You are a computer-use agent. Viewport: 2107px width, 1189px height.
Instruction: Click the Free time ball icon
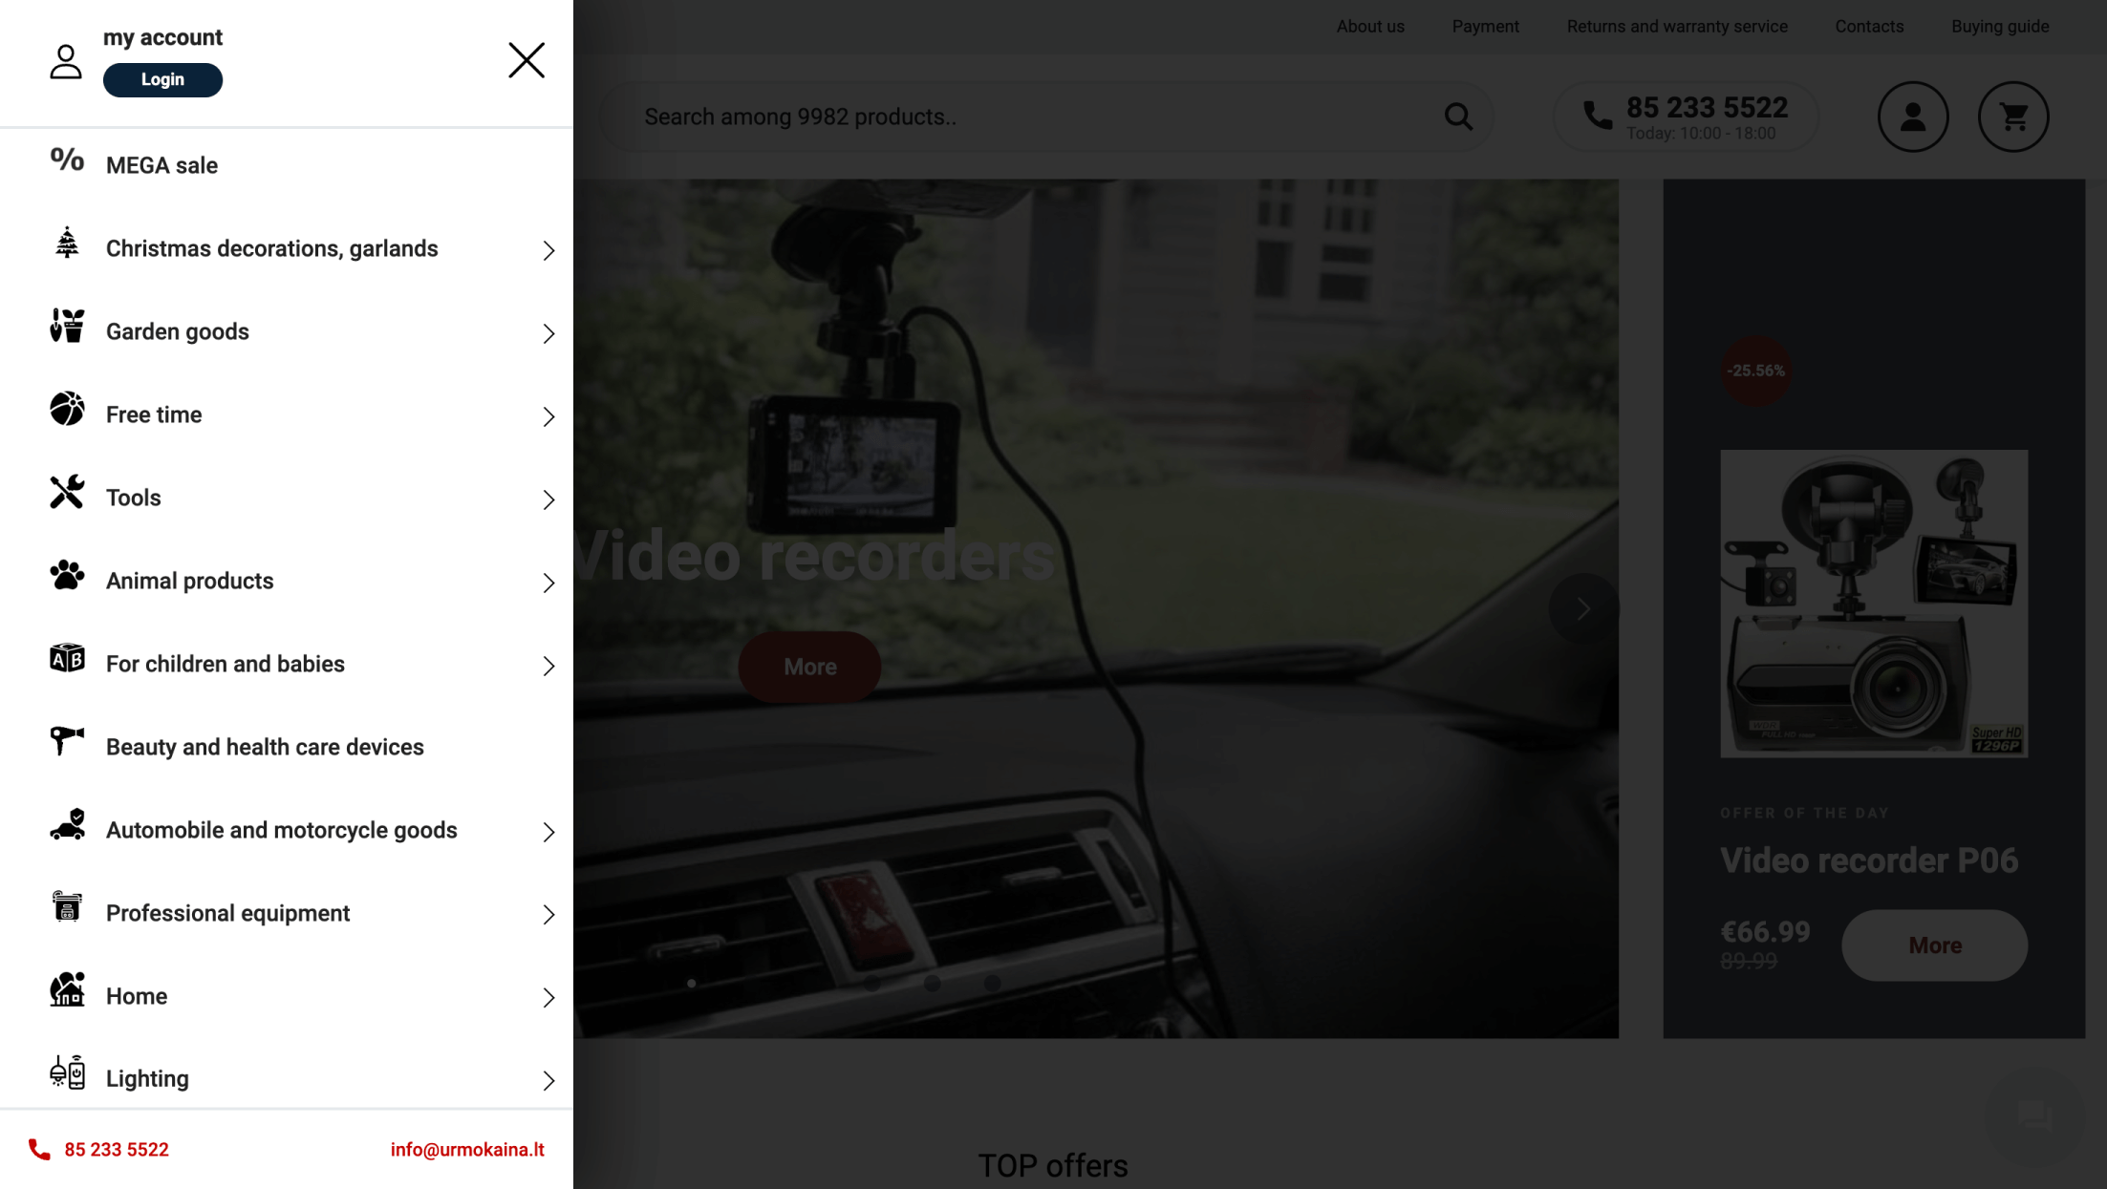[67, 409]
